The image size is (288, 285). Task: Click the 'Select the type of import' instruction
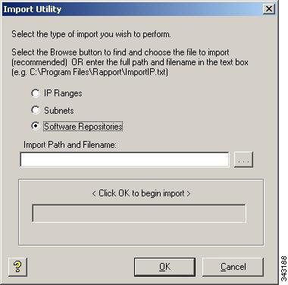point(91,34)
